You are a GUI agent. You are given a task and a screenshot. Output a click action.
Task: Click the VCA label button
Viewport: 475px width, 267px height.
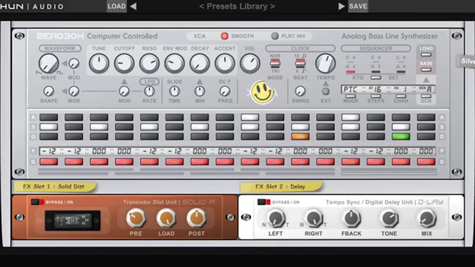click(199, 36)
